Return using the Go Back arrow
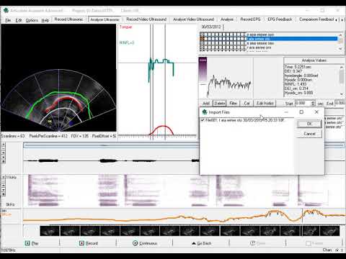Image resolution: width=346 pixels, height=259 pixels. [x=201, y=243]
